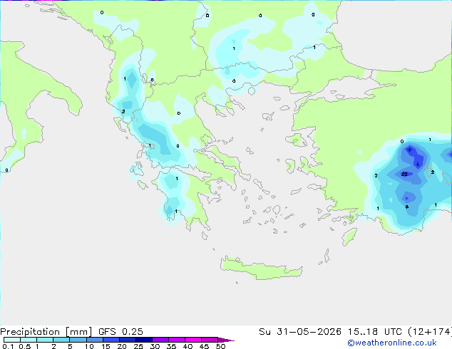Click the 0.1–0.5 mm legend color swatch
Viewport: 452px width, 349px height.
(12, 340)
